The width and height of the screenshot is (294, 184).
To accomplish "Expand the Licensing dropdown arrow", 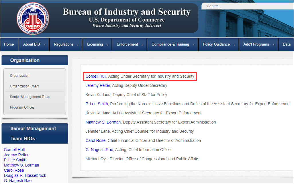I will coord(107,45).
